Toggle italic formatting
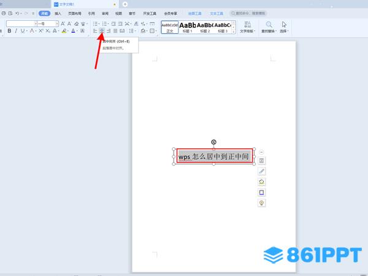 [16, 31]
